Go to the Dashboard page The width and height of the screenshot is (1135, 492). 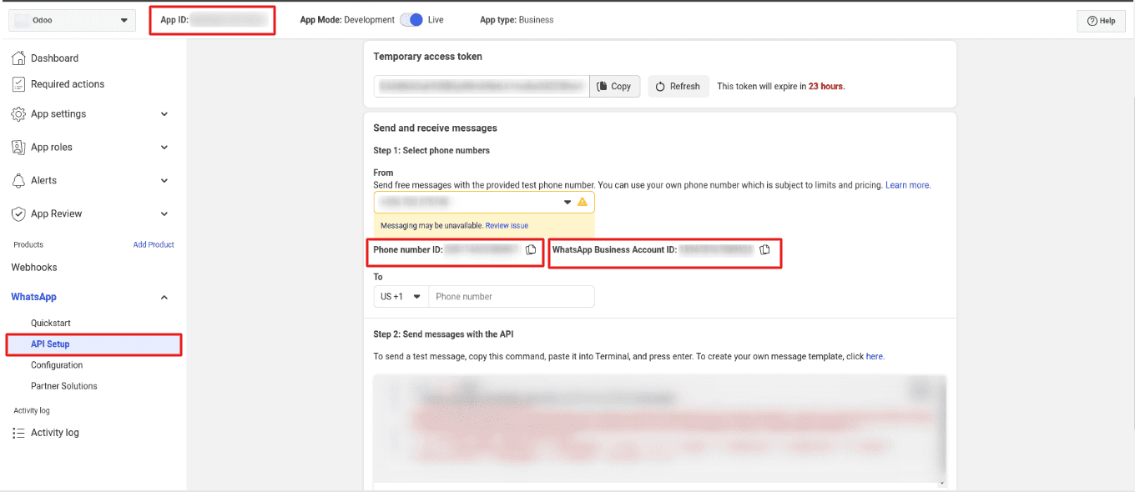[54, 58]
